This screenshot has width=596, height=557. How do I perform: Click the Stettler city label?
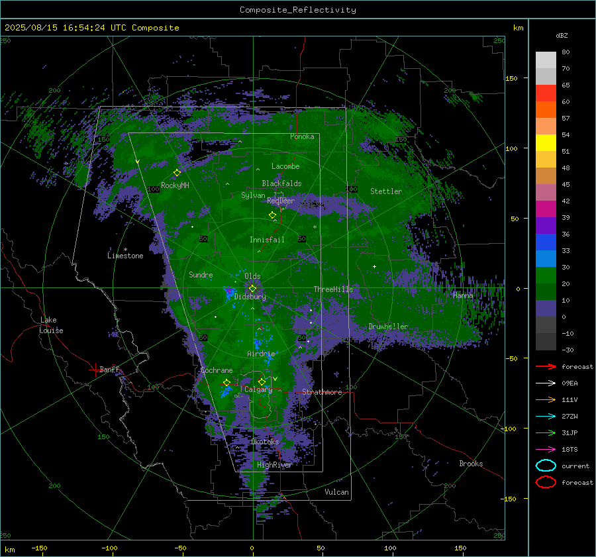pos(386,191)
